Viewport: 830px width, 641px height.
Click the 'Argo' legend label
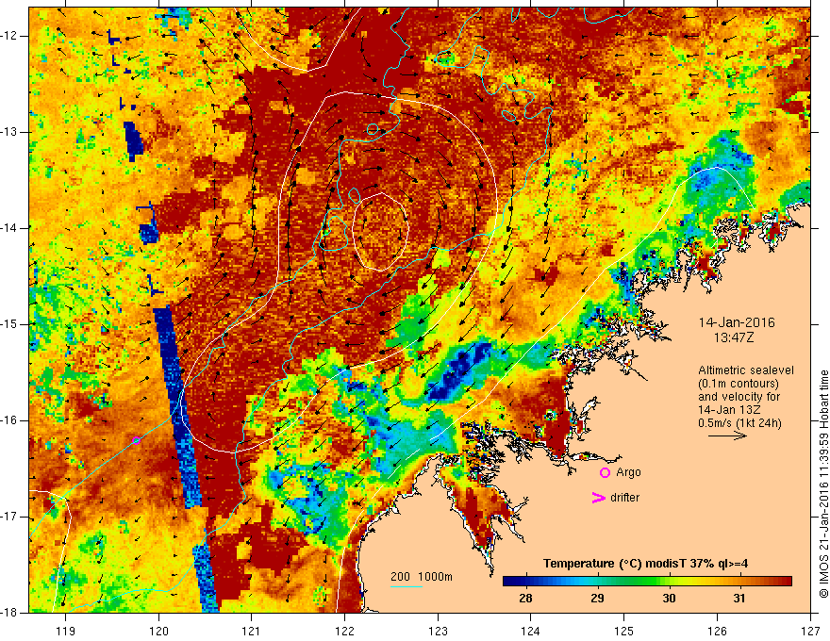click(x=628, y=472)
